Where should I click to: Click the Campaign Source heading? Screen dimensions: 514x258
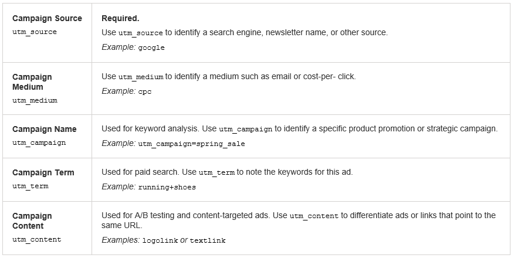click(47, 18)
